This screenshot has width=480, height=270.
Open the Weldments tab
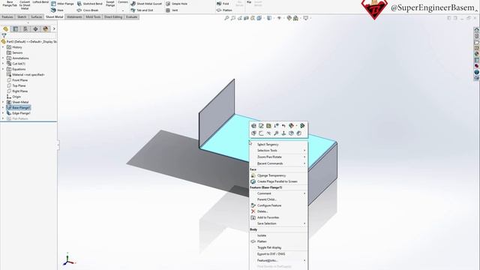[74, 16]
